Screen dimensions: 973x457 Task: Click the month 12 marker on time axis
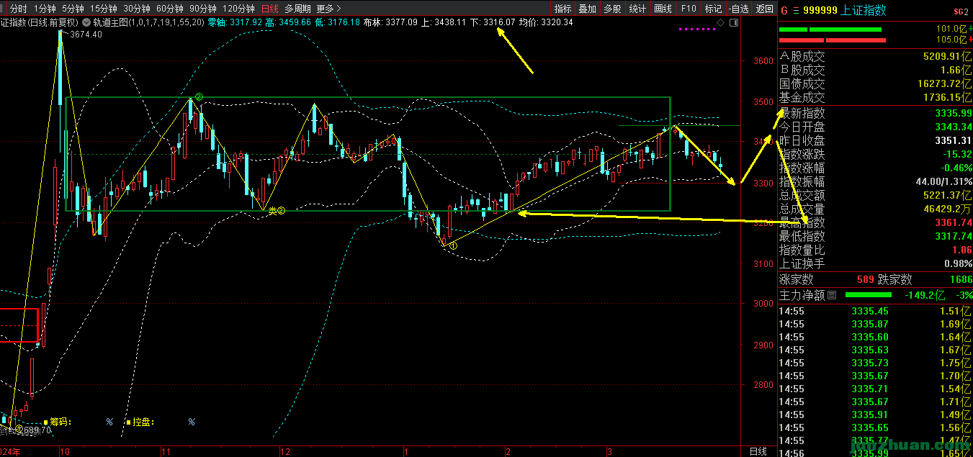point(284,451)
